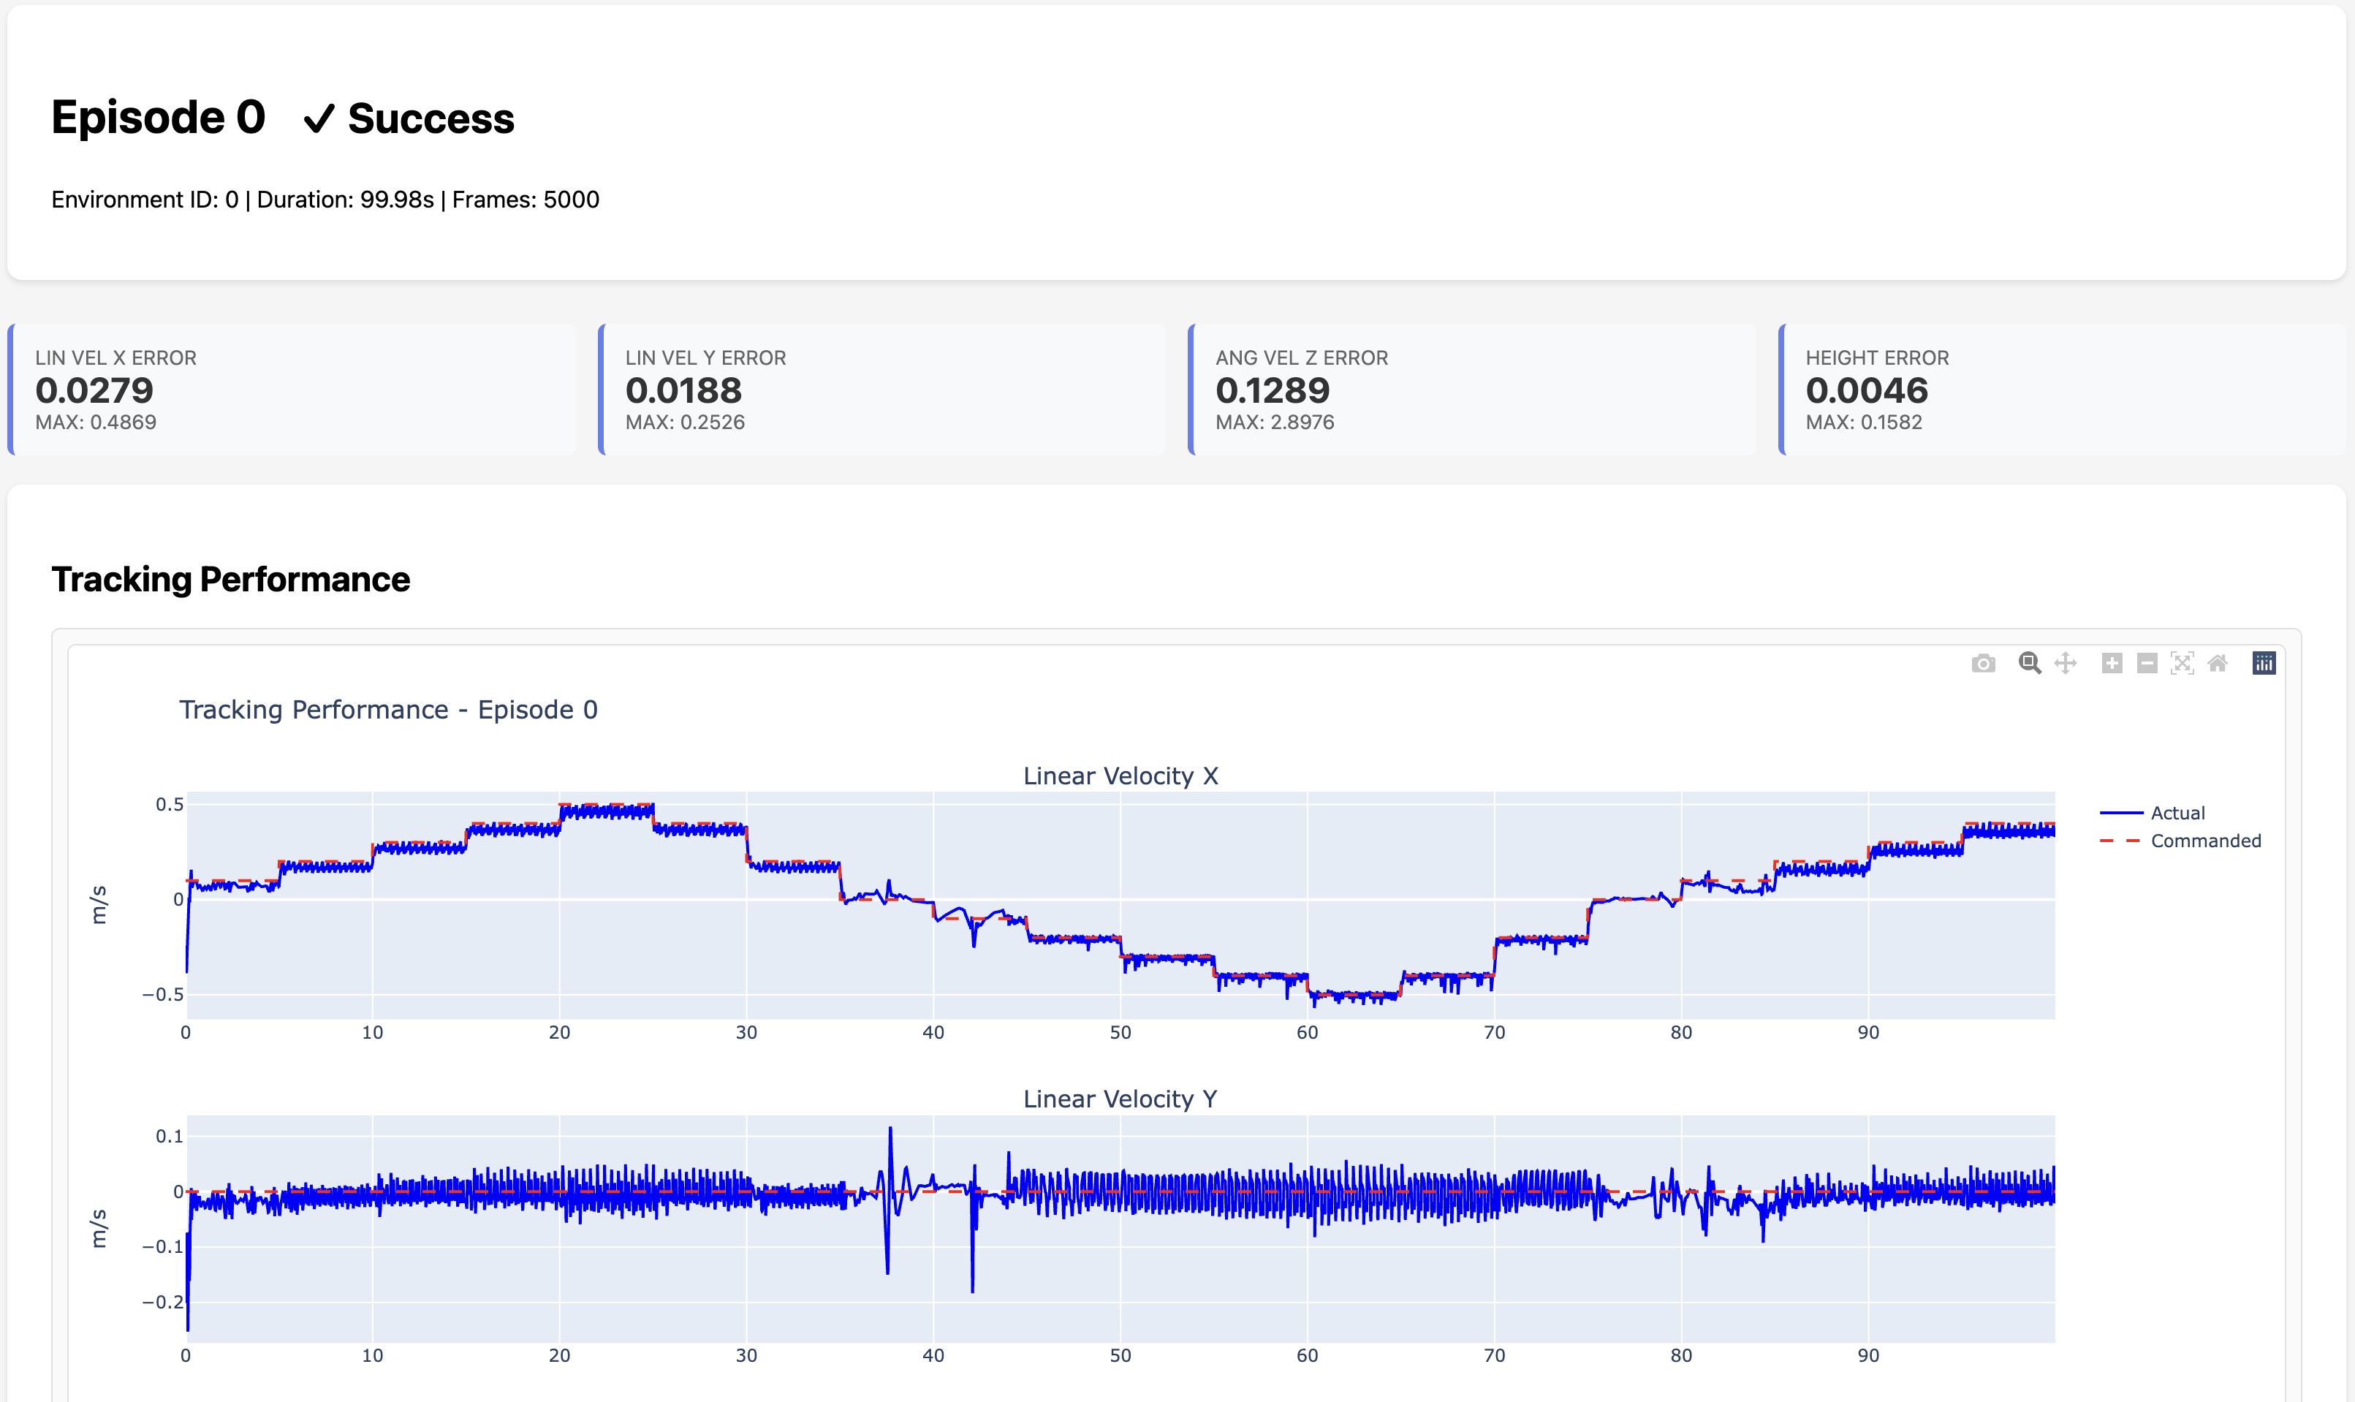Click the Success status label
This screenshot has height=1402, width=2355.
tap(409, 118)
